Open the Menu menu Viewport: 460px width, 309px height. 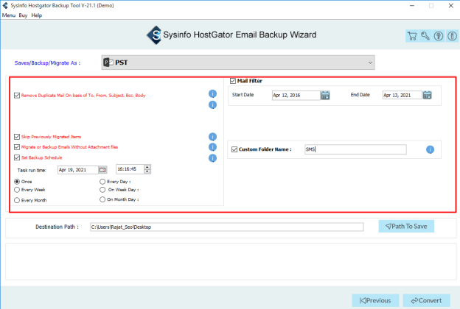(x=9, y=15)
